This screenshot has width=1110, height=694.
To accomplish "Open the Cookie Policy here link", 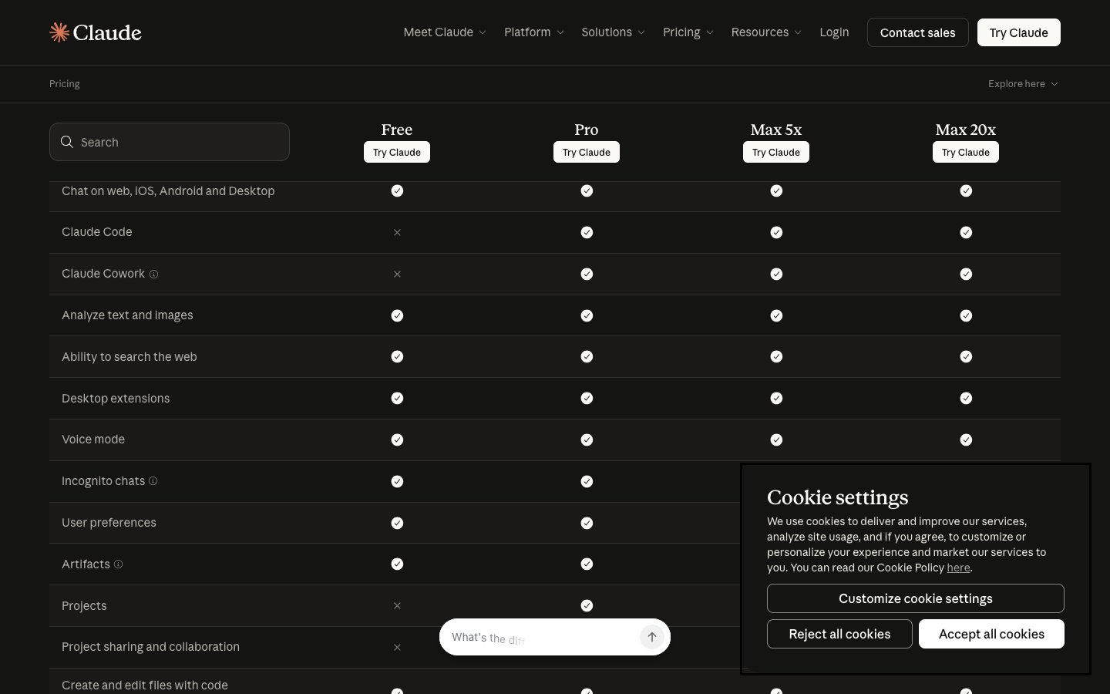I will pos(958,568).
